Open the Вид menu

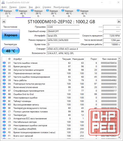coord(31,7)
